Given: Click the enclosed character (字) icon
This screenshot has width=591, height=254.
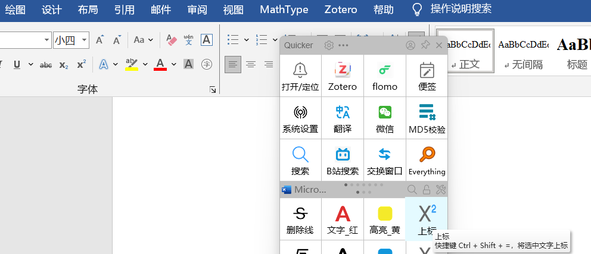Looking at the screenshot, I should (207, 64).
